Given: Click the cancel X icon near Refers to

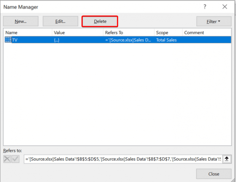Looking at the screenshot, I should point(7,159).
